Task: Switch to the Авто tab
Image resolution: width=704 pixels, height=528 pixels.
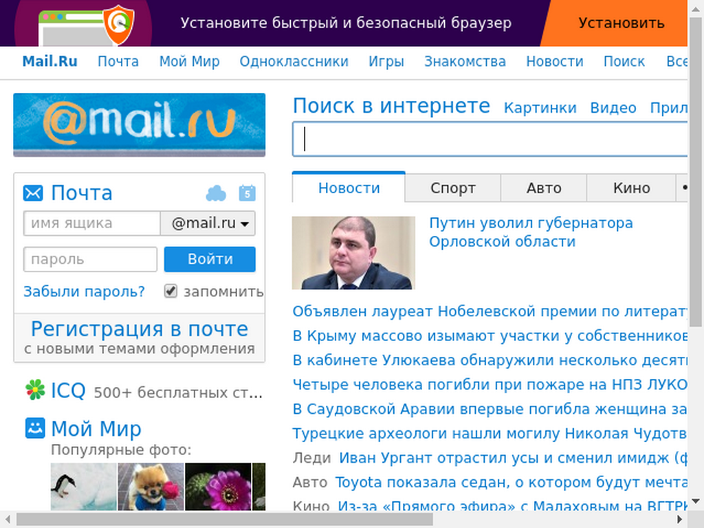Action: click(544, 188)
